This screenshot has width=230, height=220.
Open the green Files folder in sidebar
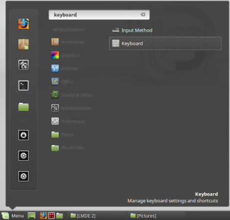[x=23, y=107]
